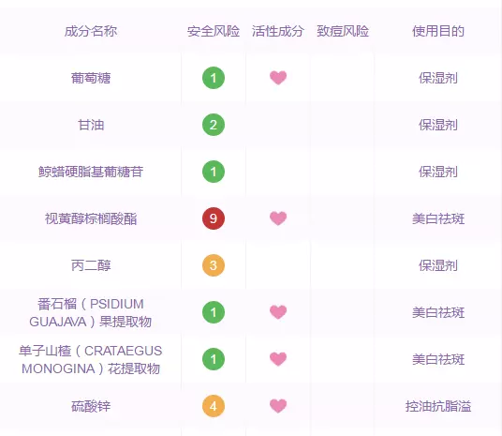Click the 致痘风险 column header

click(343, 31)
